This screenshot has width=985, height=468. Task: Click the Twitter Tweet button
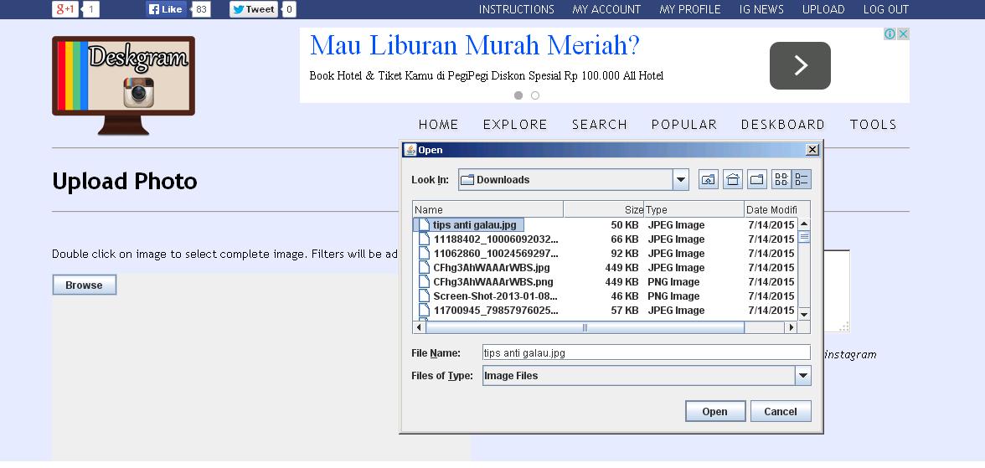[254, 9]
